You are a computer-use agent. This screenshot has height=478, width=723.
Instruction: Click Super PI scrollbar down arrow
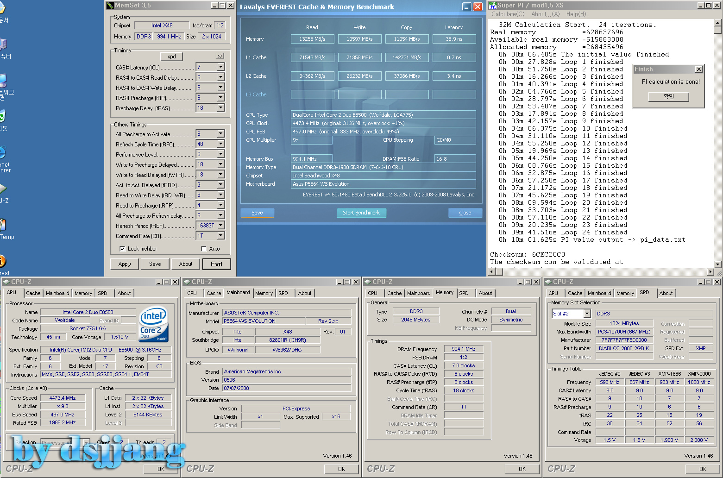pyautogui.click(x=718, y=264)
